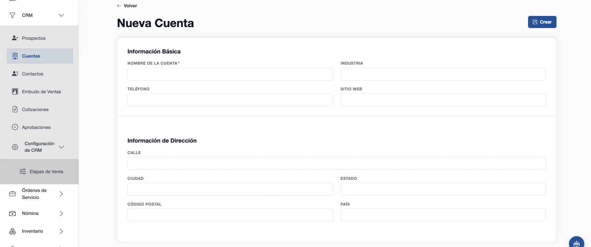The width and height of the screenshot is (591, 247).
Task: Expand the Nómina section arrow
Action: pos(61,214)
